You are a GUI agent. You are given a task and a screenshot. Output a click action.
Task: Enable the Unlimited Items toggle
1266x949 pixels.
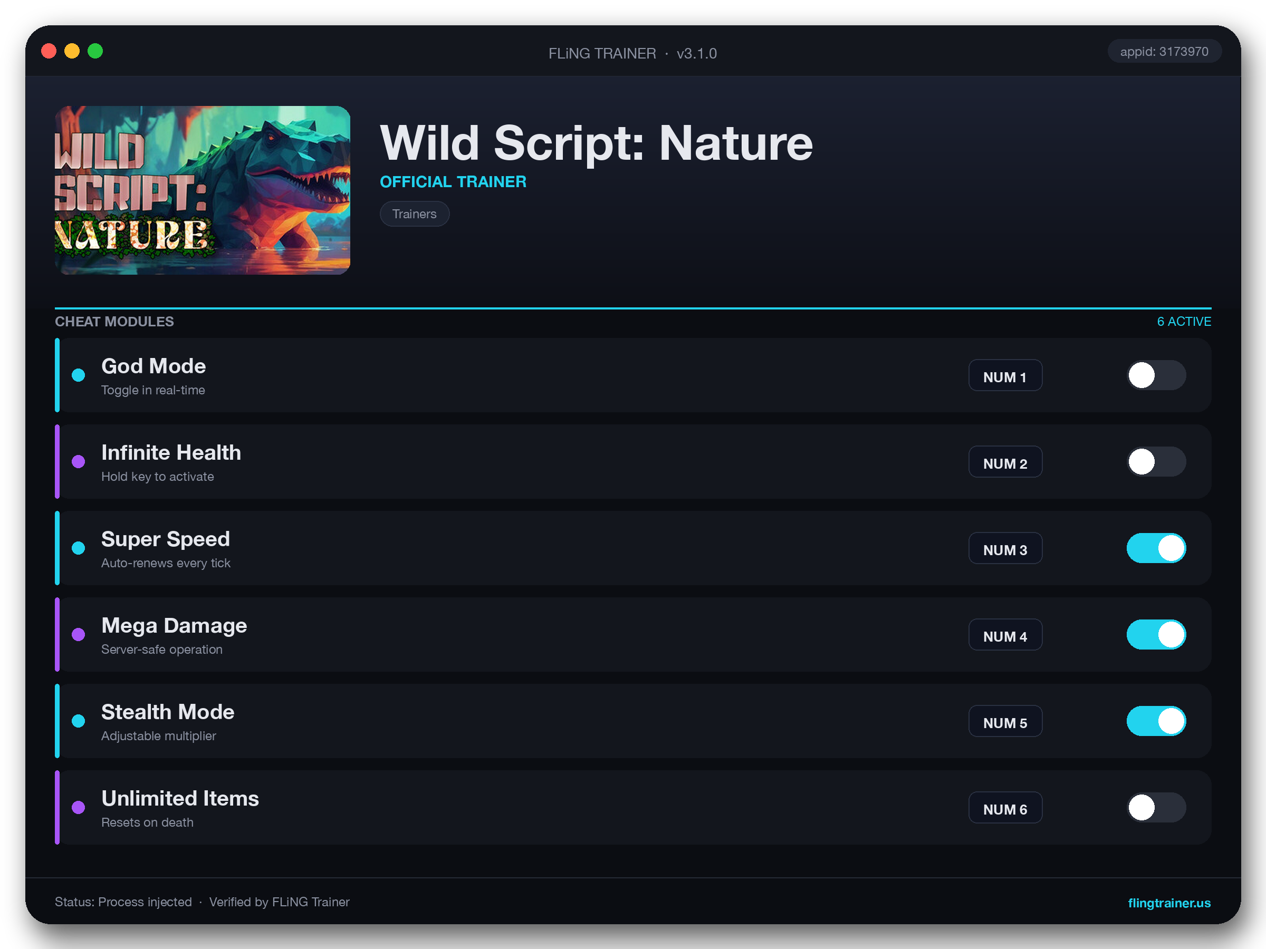click(1156, 807)
